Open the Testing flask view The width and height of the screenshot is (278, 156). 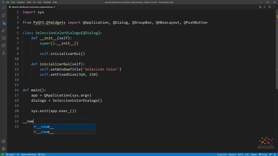tap(3, 53)
